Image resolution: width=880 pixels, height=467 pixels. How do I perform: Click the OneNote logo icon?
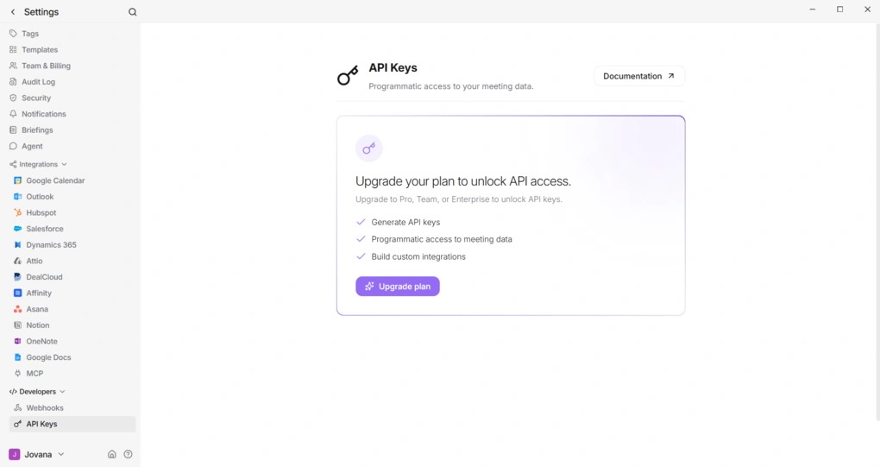pyautogui.click(x=17, y=341)
